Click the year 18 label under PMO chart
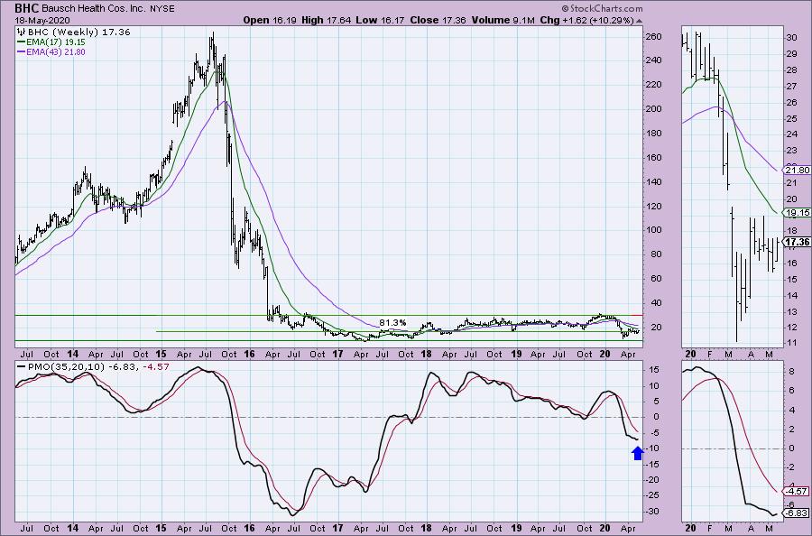This screenshot has width=812, height=536. [x=426, y=528]
